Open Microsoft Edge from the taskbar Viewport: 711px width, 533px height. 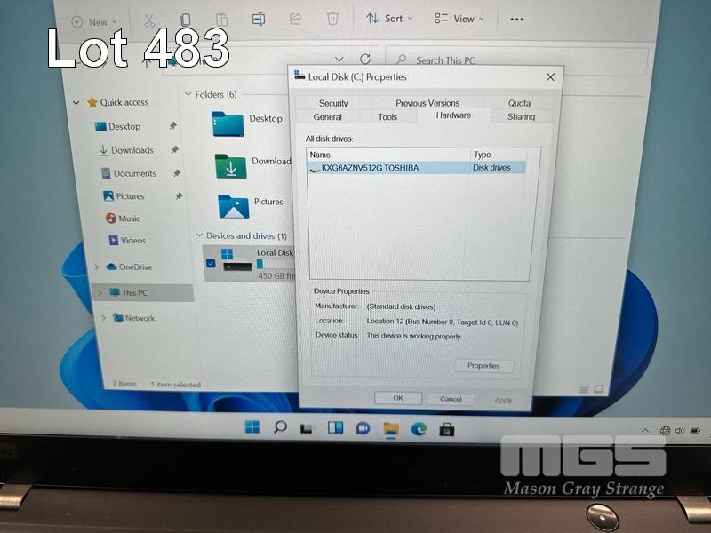click(x=419, y=429)
